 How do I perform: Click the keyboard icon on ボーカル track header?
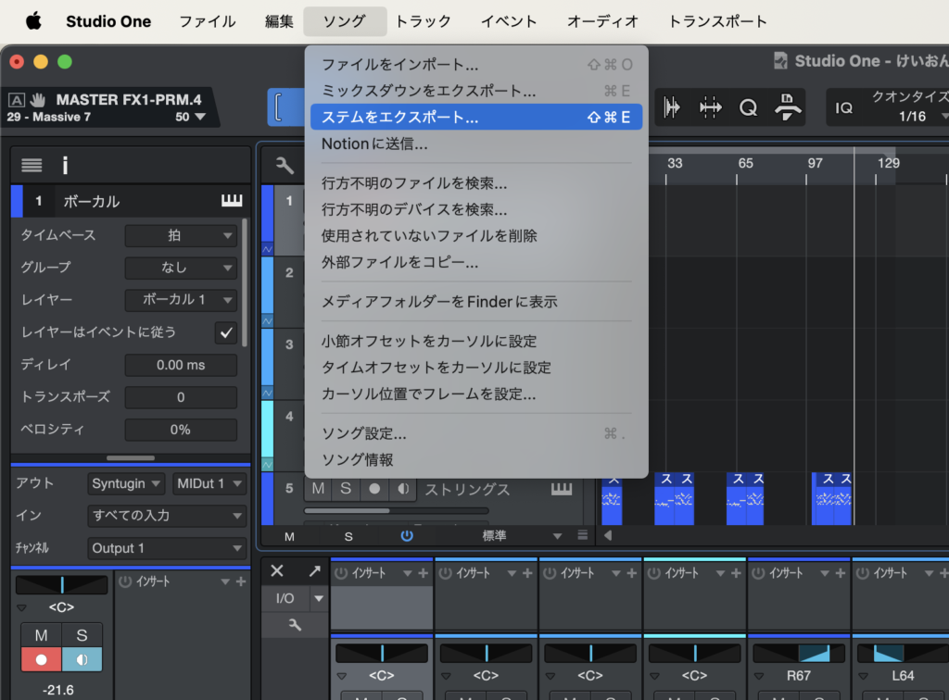231,201
